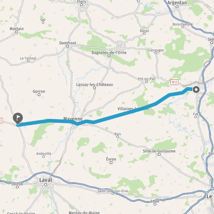
Task: Select the Andouillé village label
Action: (x=44, y=153)
